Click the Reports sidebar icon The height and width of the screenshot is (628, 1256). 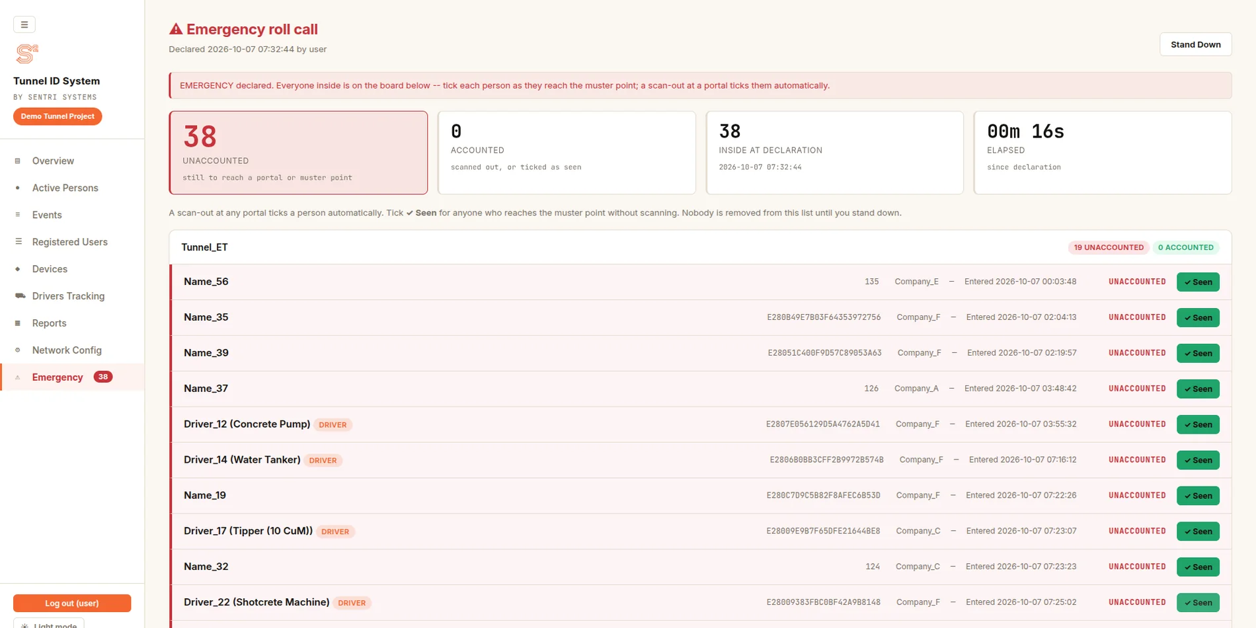[18, 323]
